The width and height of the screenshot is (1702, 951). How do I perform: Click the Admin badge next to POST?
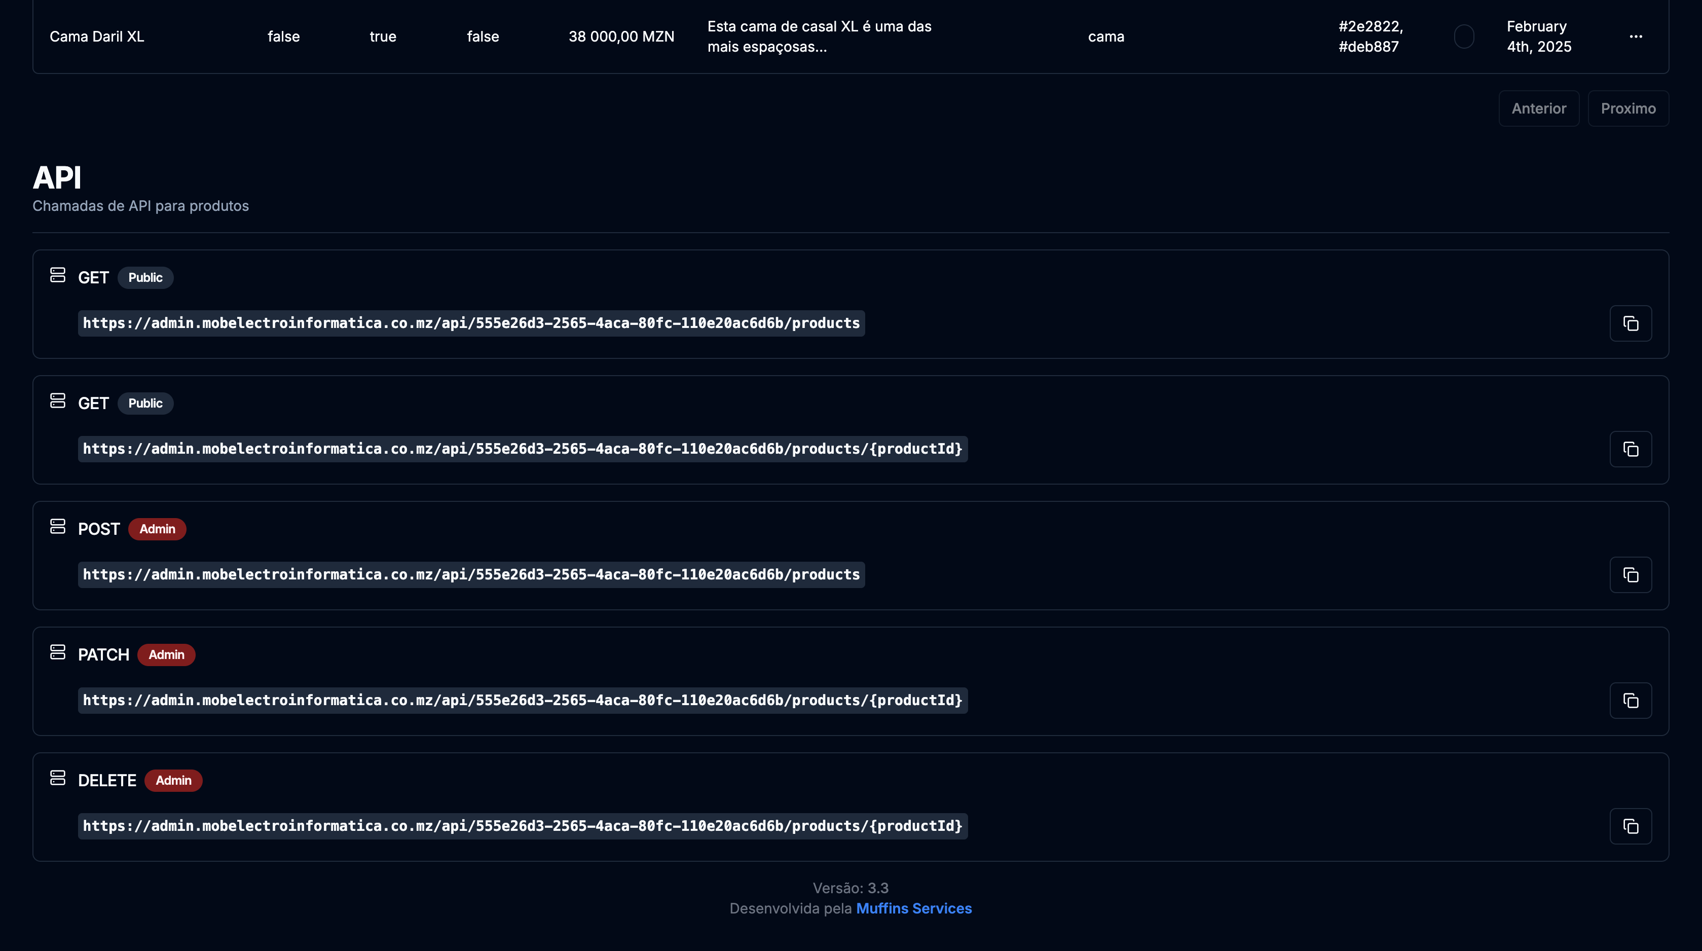click(157, 529)
